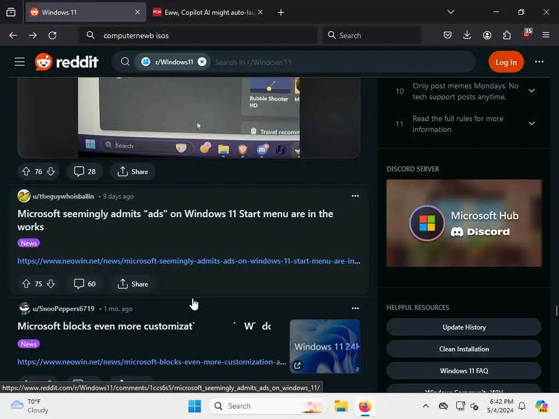559x419 pixels.
Task: Open the Update History resource
Action: [x=464, y=327]
